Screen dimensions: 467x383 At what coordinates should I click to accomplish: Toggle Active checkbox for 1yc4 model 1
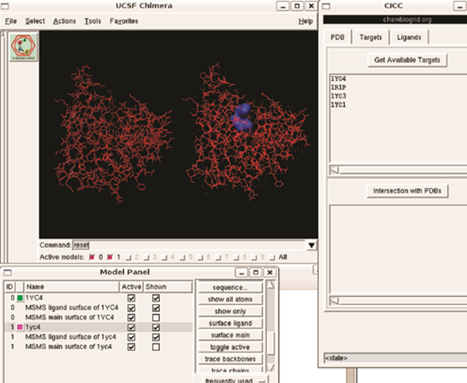click(131, 327)
